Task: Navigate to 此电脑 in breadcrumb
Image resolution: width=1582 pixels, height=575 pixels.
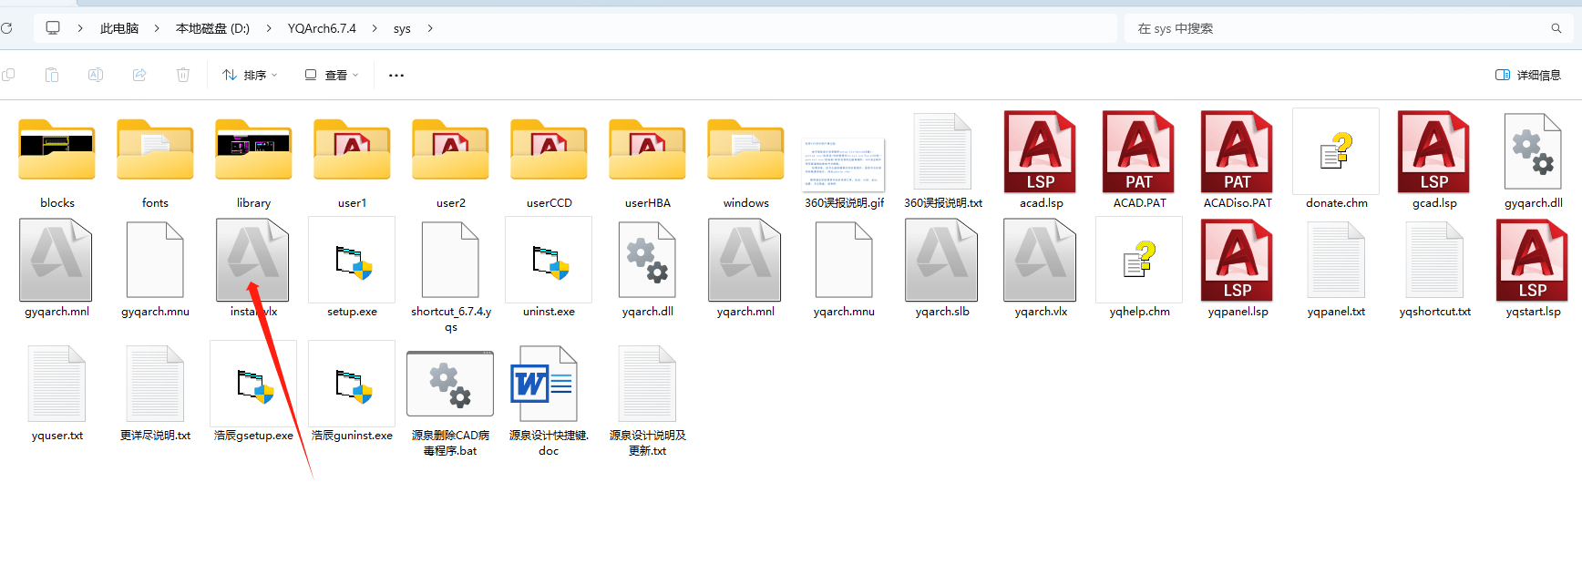Action: pos(119,28)
